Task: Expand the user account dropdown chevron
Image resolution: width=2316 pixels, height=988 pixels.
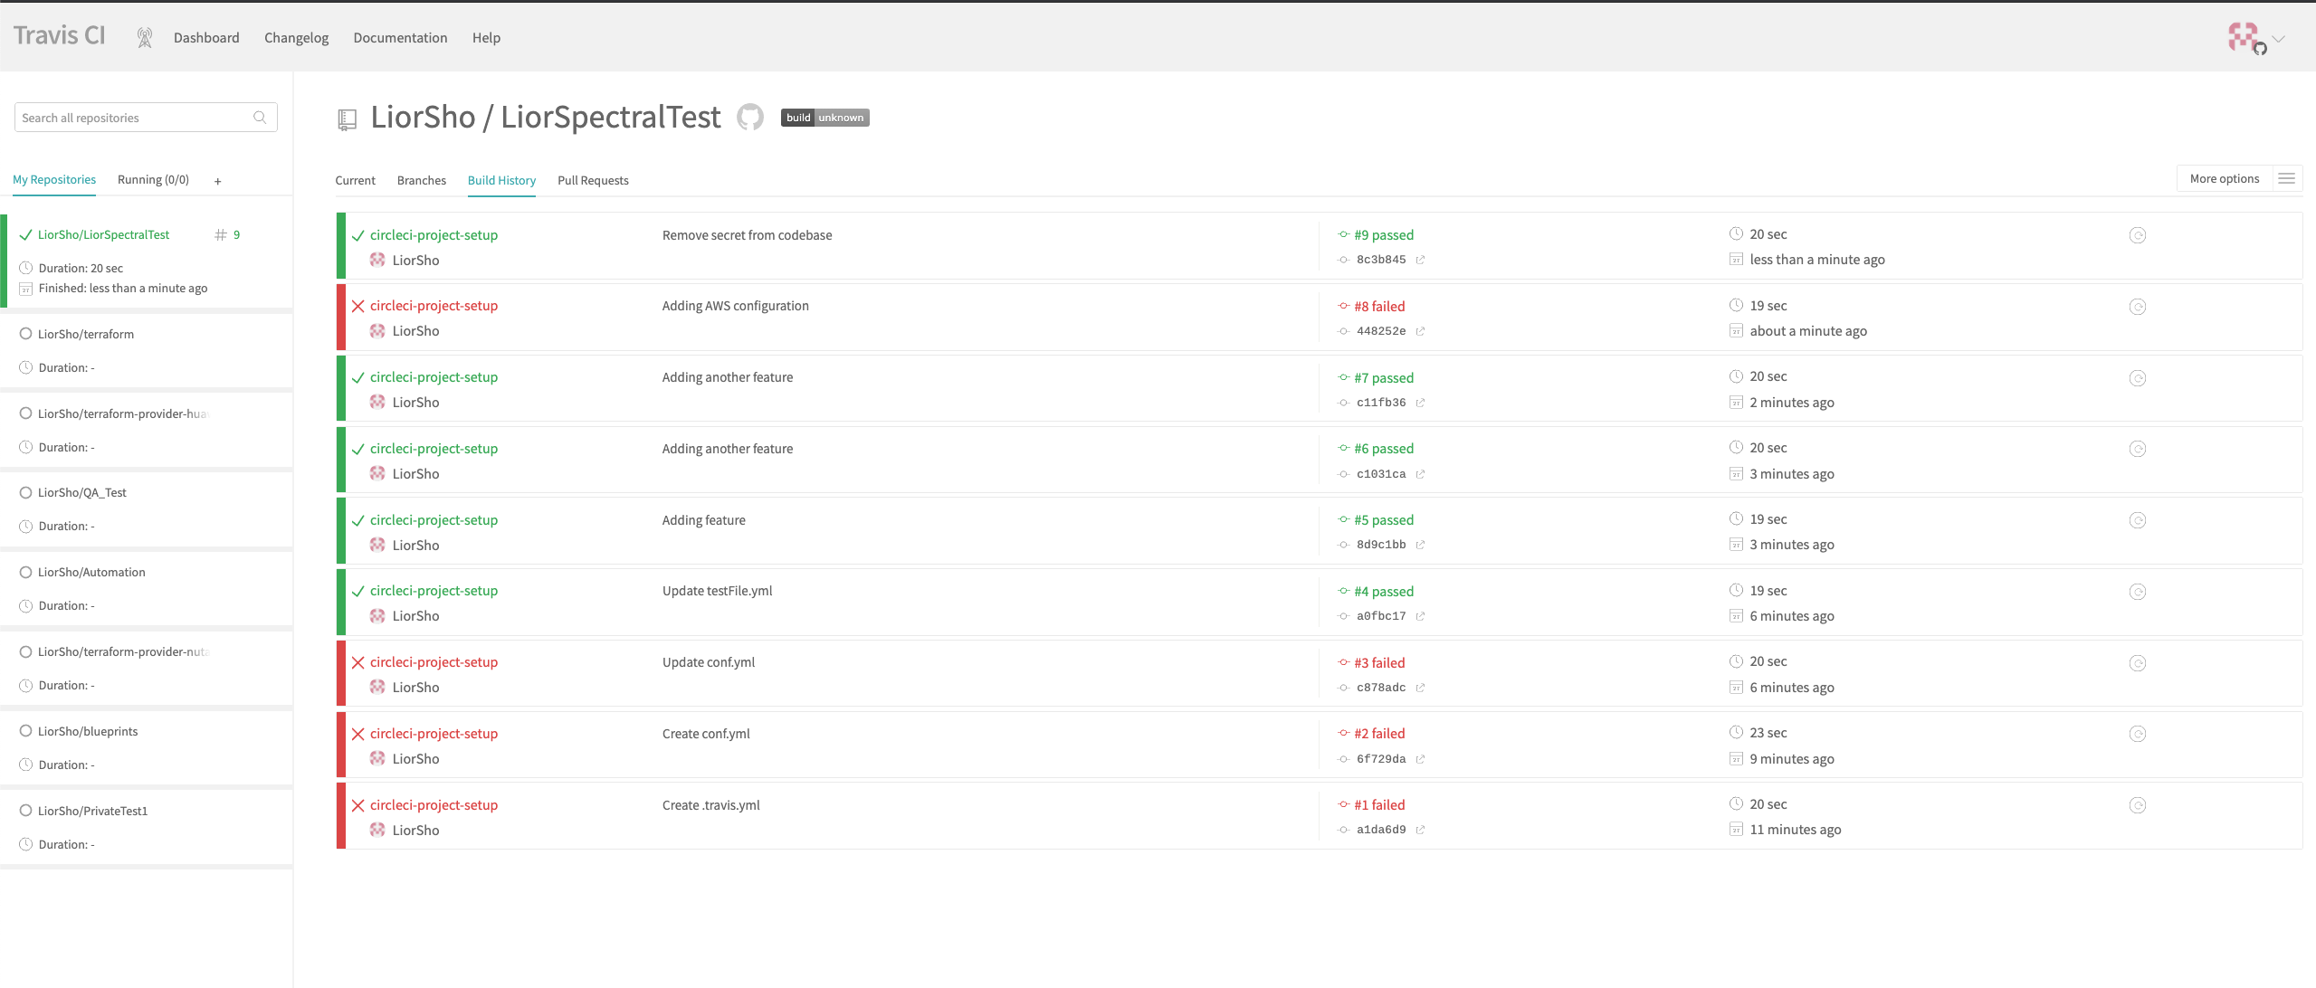Action: coord(2279,39)
